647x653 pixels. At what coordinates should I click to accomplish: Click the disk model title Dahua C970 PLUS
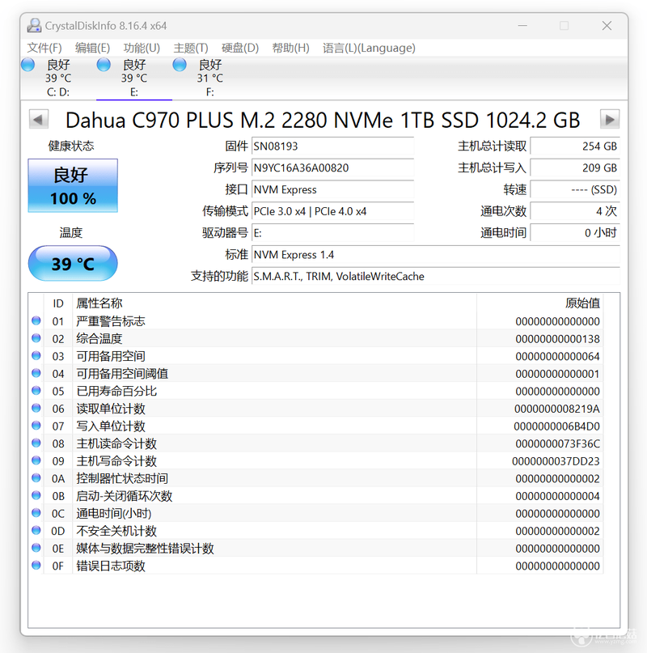tap(323, 120)
